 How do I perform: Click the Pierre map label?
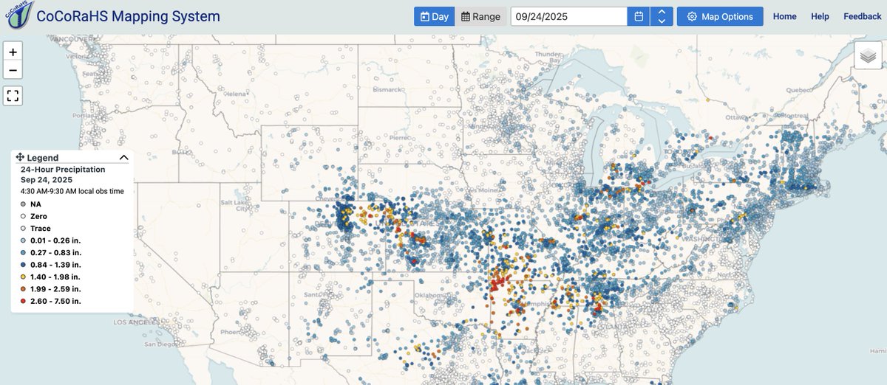400,137
